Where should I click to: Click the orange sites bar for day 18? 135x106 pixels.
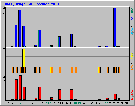(76, 70)
